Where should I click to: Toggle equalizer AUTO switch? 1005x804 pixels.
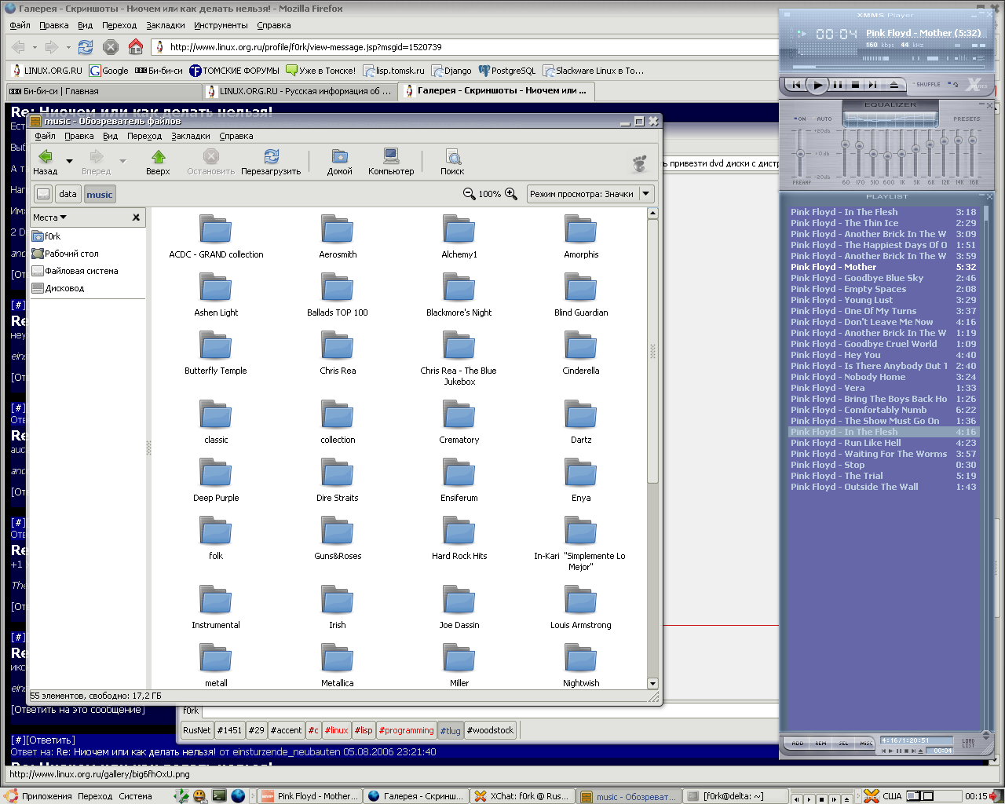(x=824, y=119)
